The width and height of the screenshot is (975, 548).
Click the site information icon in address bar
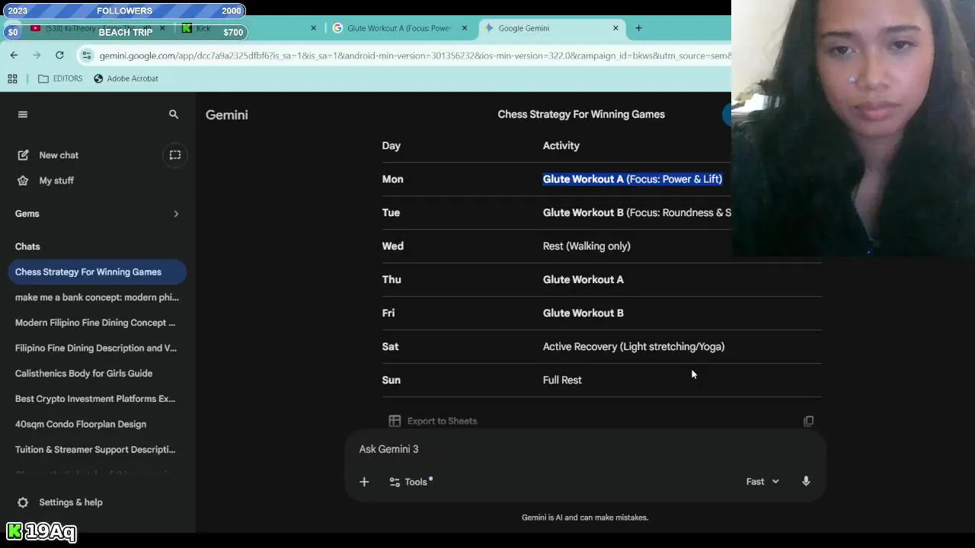click(x=87, y=56)
